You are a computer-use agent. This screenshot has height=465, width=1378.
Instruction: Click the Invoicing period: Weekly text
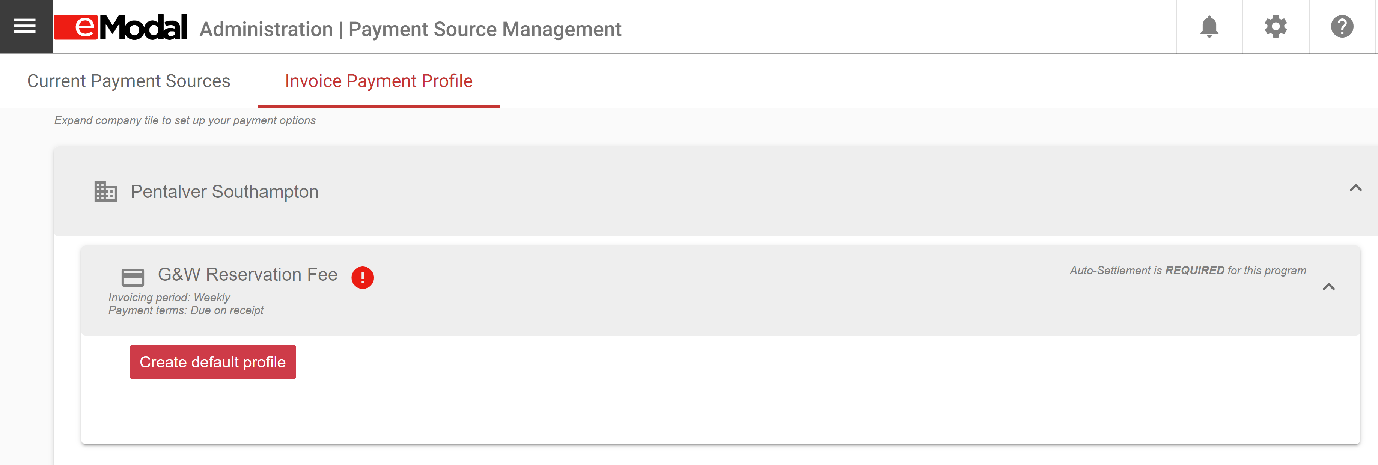(169, 298)
